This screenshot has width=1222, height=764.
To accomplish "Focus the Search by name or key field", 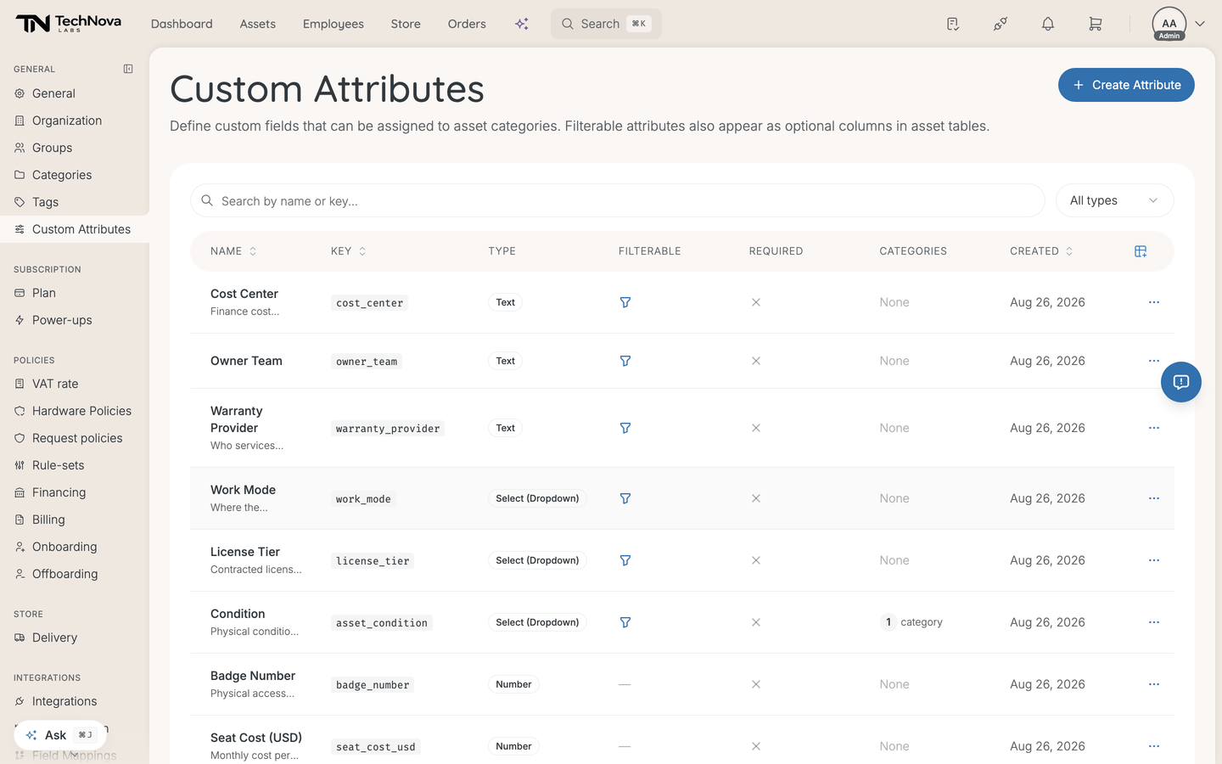I will [618, 200].
